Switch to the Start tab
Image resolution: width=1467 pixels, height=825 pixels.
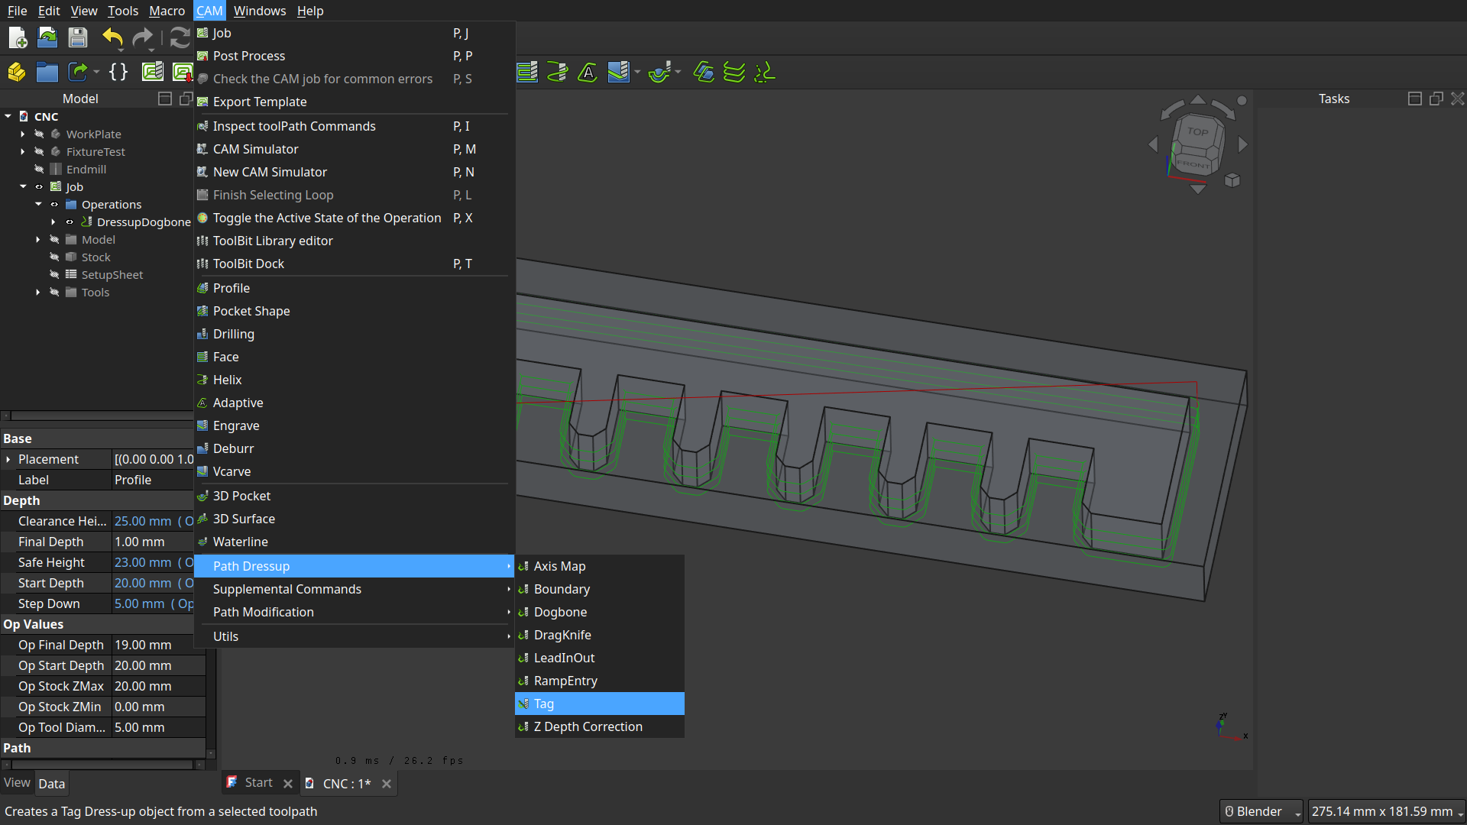[258, 782]
